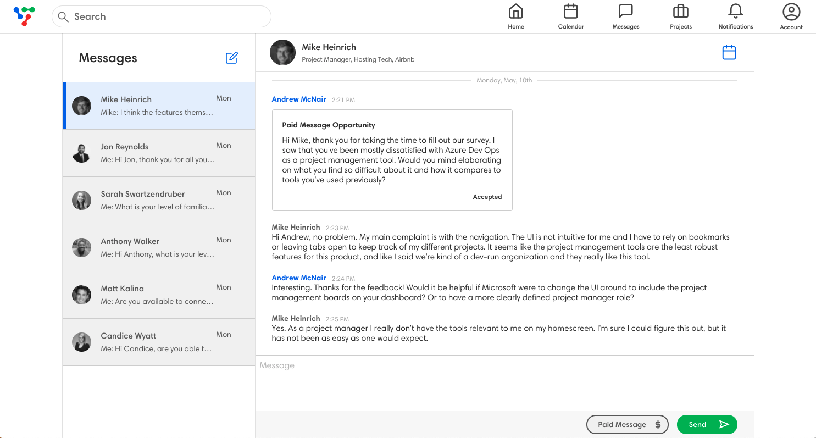Click Andrew McNair sender name link
816x438 pixels.
click(299, 99)
